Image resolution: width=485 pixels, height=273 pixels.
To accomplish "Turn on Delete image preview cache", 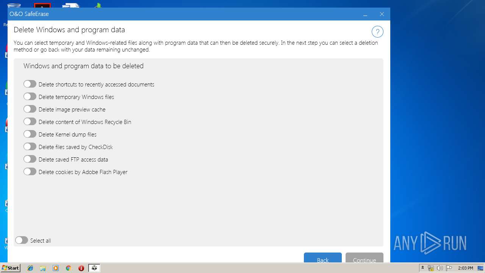I will [30, 109].
